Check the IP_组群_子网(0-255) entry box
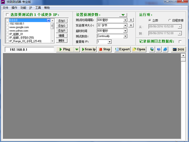The image size is (189, 142). click(x=8, y=38)
